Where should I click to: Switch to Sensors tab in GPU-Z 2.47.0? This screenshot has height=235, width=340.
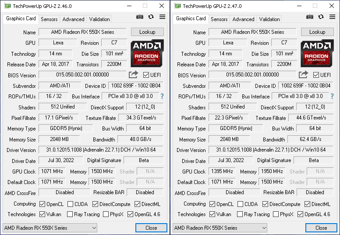point(219,19)
